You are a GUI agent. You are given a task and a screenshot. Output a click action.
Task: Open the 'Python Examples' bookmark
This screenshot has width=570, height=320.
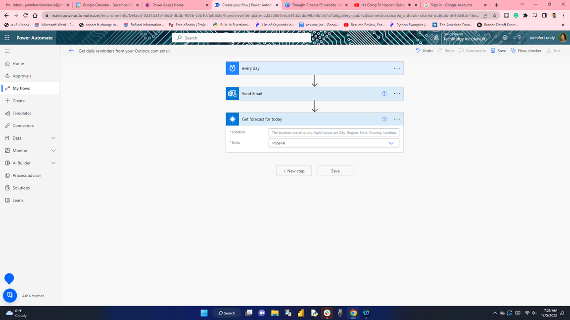point(408,25)
